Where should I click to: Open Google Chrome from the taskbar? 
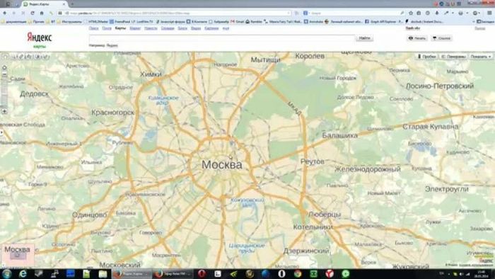point(298,273)
